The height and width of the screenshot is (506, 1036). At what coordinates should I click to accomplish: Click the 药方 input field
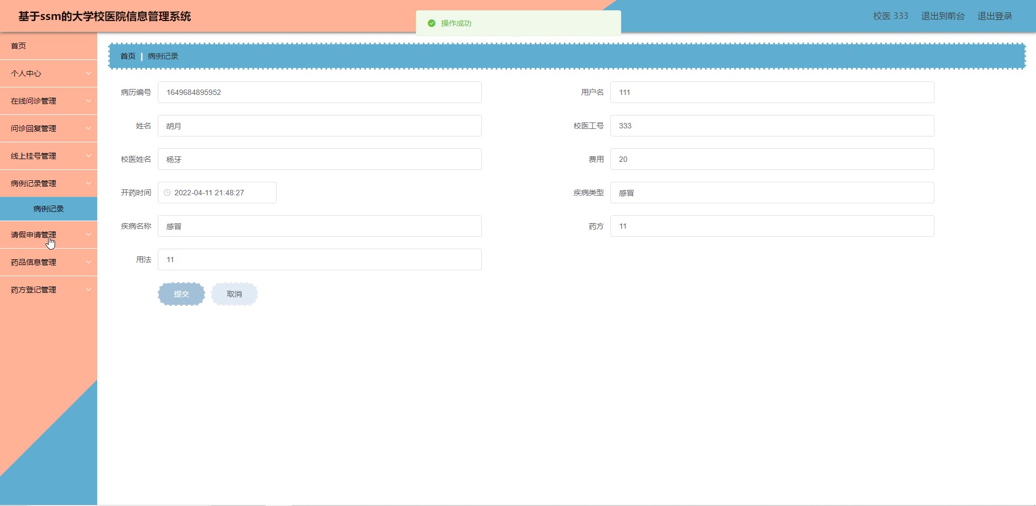tap(772, 226)
